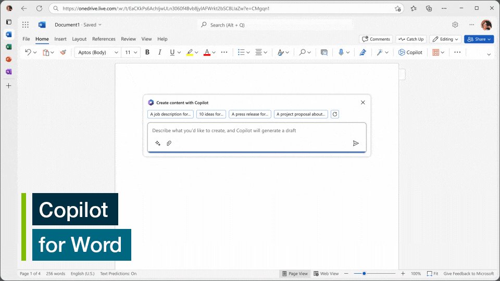
Task: Switch to Page View
Action: pyautogui.click(x=295, y=274)
